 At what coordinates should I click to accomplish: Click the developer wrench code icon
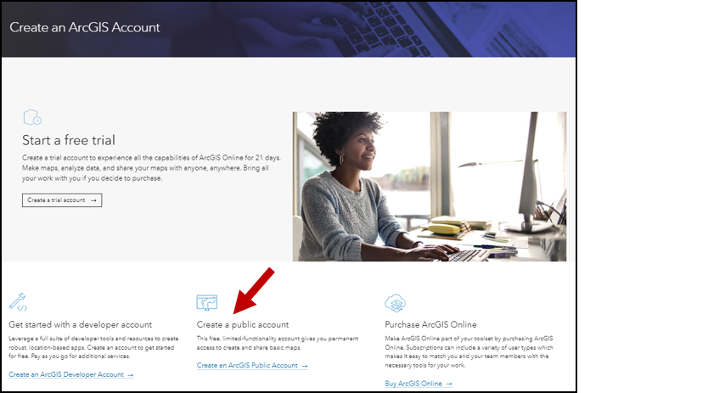pos(18,302)
